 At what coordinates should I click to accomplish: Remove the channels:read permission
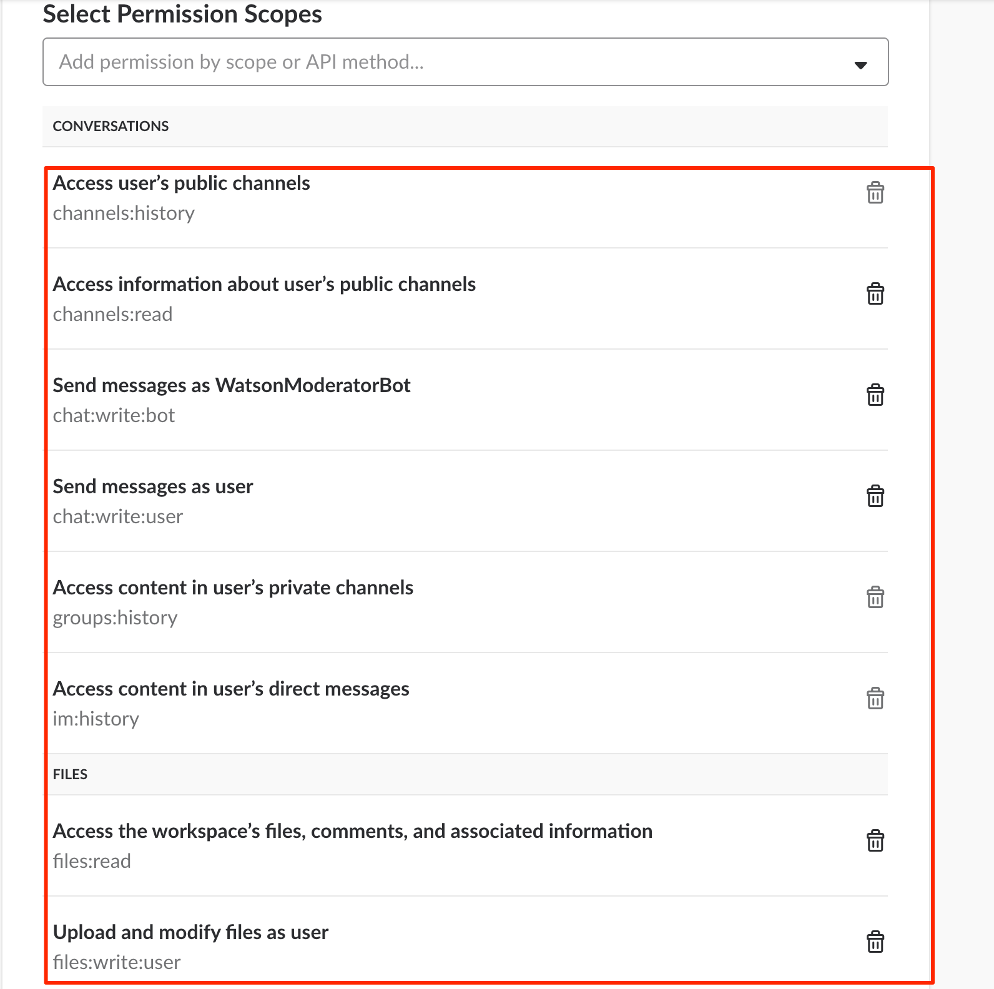[875, 294]
